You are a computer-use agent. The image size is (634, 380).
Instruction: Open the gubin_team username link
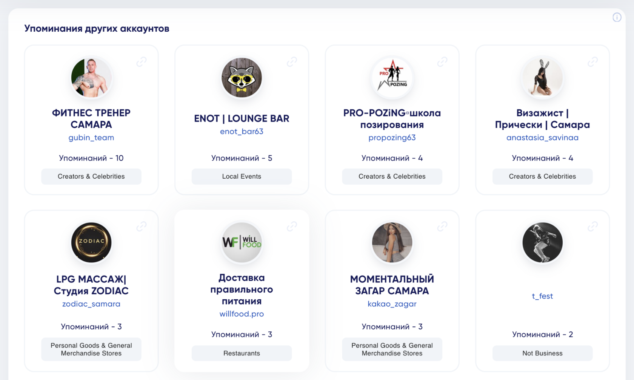[91, 138]
